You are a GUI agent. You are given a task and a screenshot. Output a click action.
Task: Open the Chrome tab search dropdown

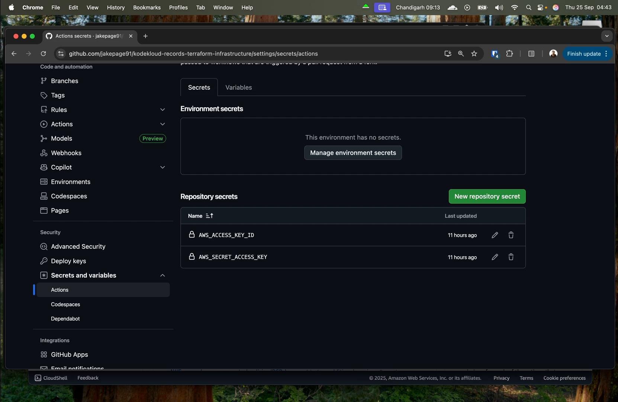[x=607, y=36]
